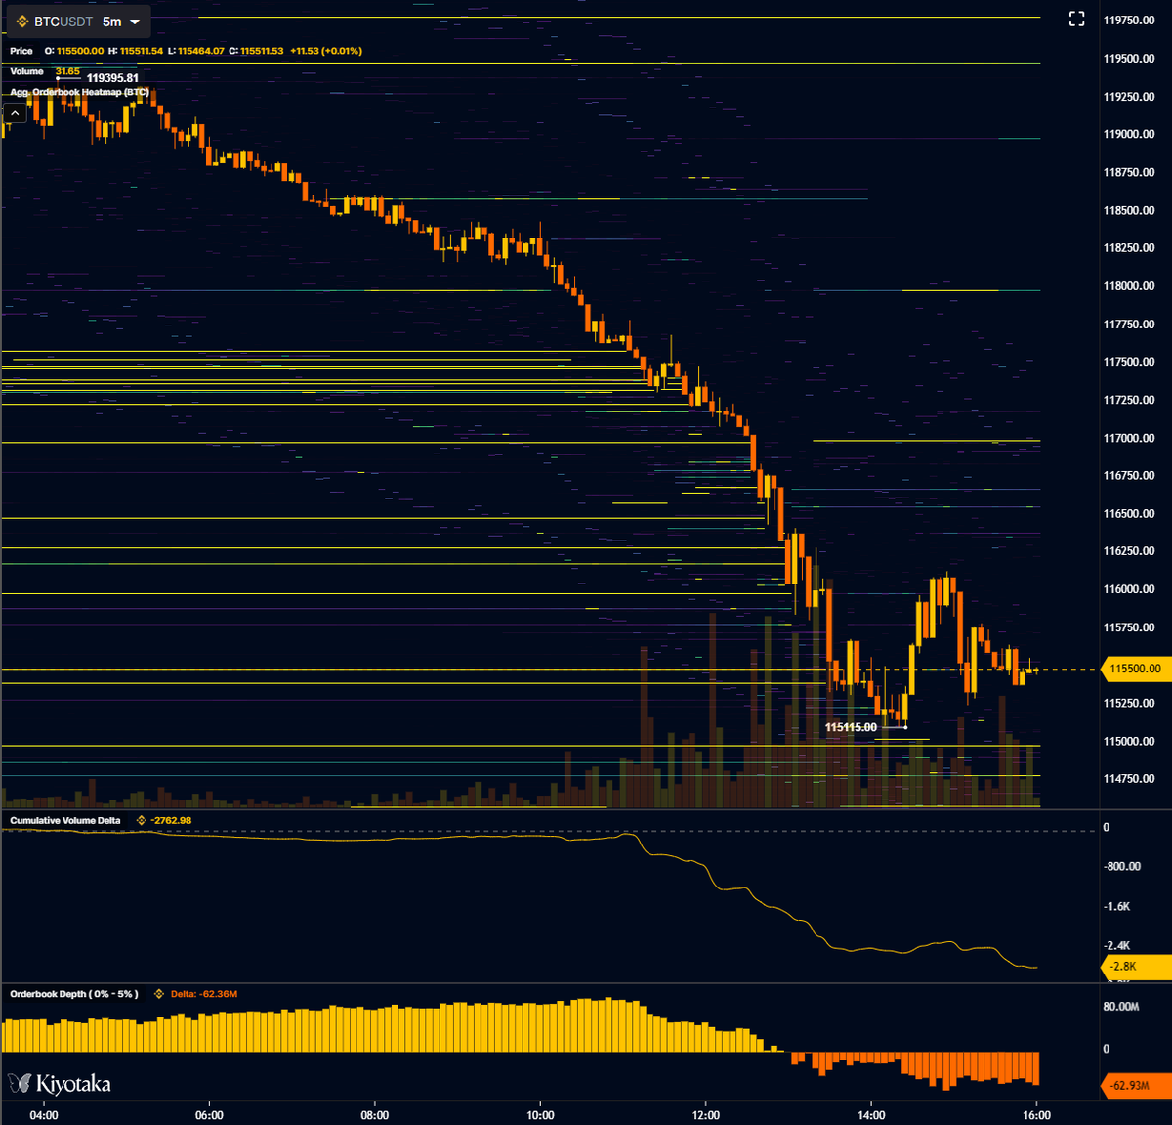Image resolution: width=1172 pixels, height=1125 pixels.
Task: Click the fullscreen icon at top right
Action: (x=1077, y=18)
